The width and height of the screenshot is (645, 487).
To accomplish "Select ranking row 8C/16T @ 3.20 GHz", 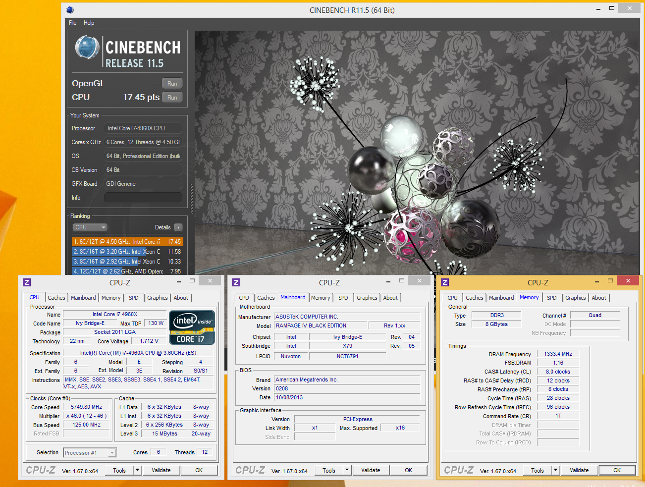I will (127, 252).
